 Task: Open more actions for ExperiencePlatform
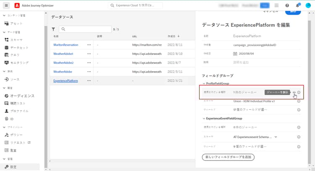point(89,80)
